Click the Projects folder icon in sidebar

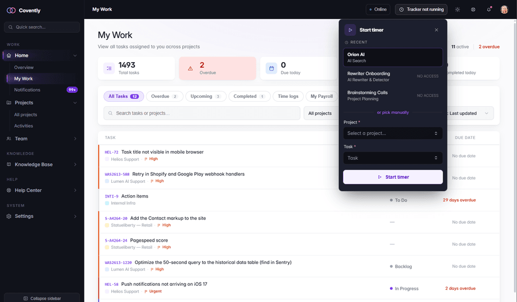[x=9, y=102]
